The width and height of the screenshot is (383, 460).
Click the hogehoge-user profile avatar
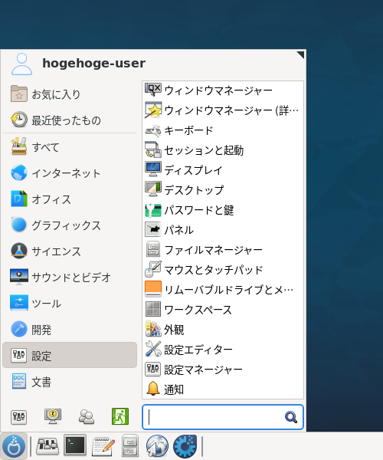click(x=21, y=64)
